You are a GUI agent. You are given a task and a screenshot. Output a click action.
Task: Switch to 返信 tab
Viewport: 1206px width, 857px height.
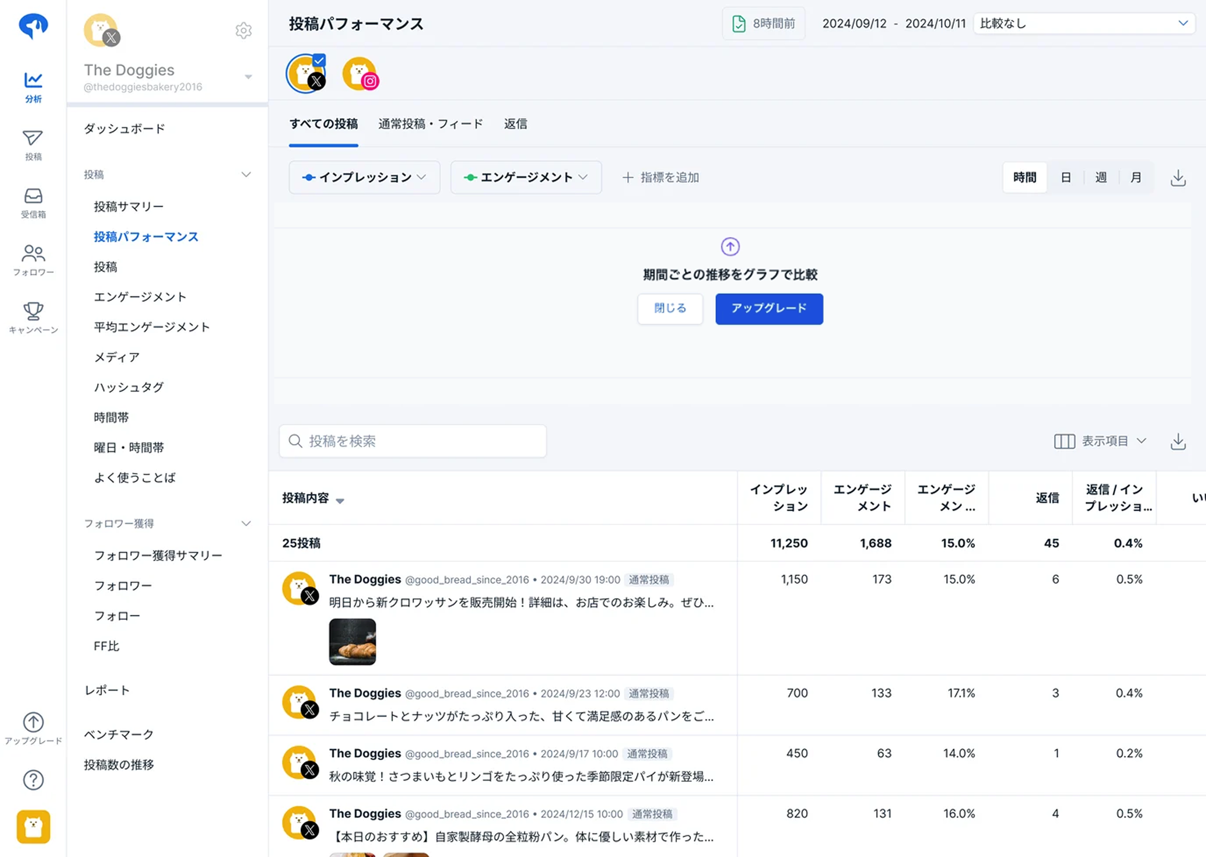click(x=516, y=124)
